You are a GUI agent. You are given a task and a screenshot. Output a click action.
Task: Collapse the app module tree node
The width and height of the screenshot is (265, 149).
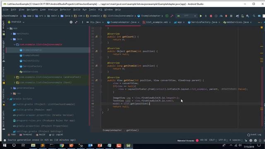click(x=8, y=29)
